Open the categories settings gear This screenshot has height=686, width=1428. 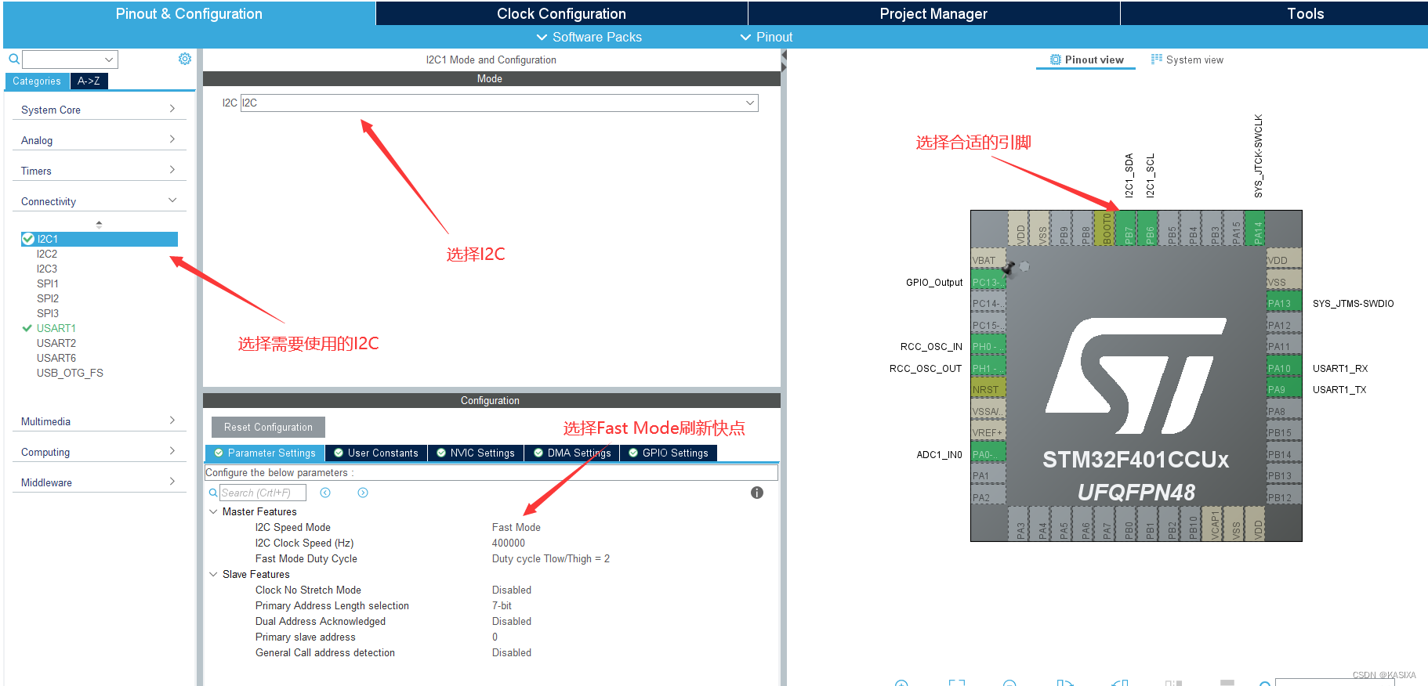point(185,59)
